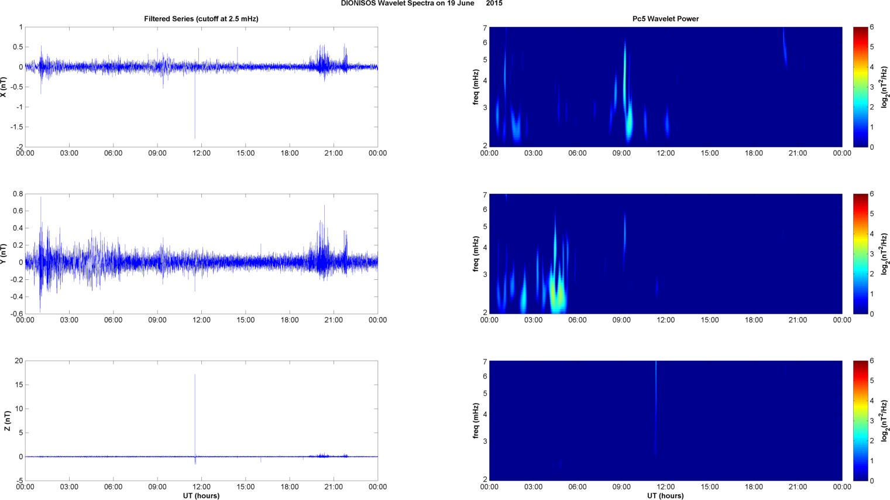Click the 15:00 tick under the top wavelet spectrum
The width and height of the screenshot is (890, 500).
[710, 153]
